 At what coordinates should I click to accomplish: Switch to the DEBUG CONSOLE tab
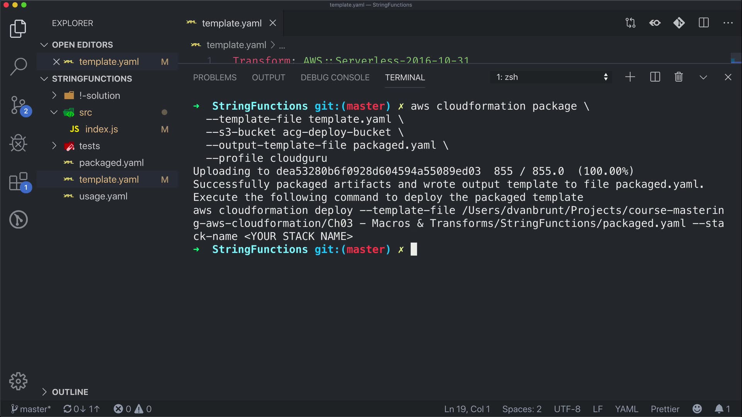tap(335, 78)
